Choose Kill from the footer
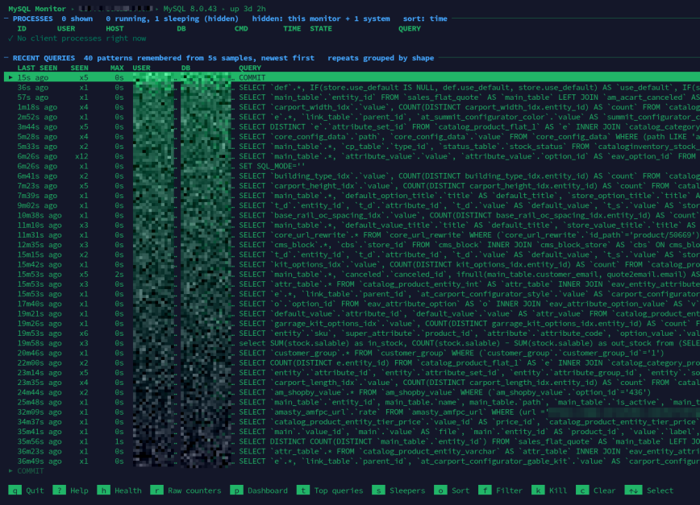 click(557, 491)
